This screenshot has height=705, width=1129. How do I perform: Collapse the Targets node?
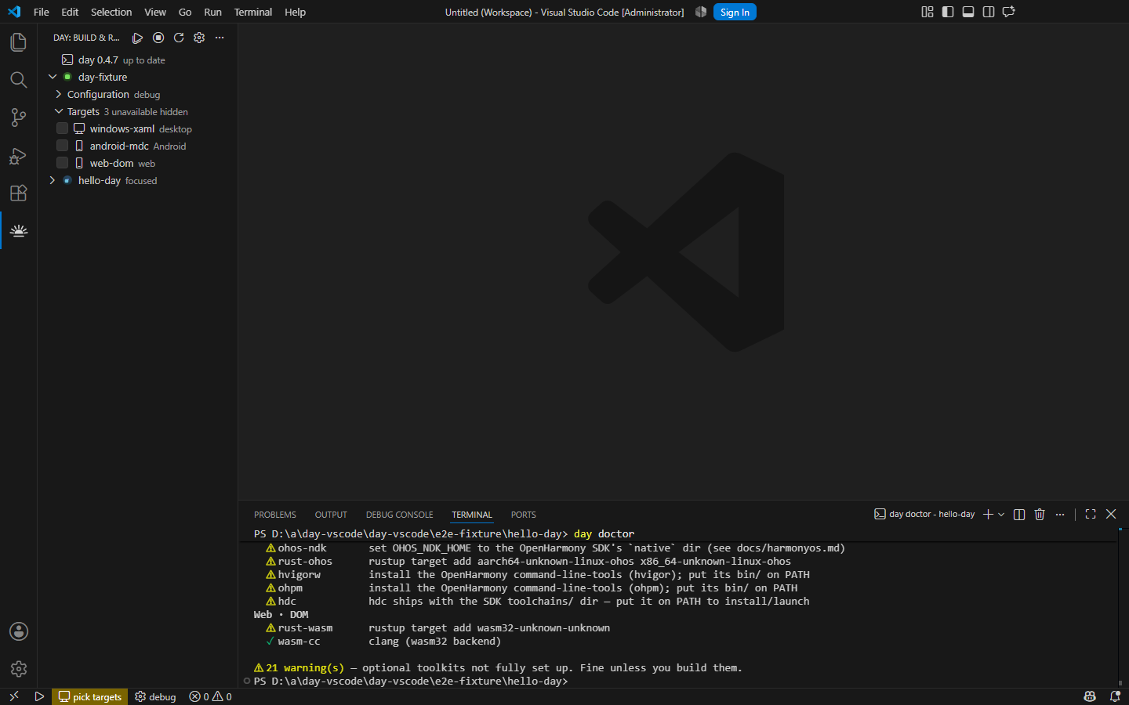coord(59,111)
